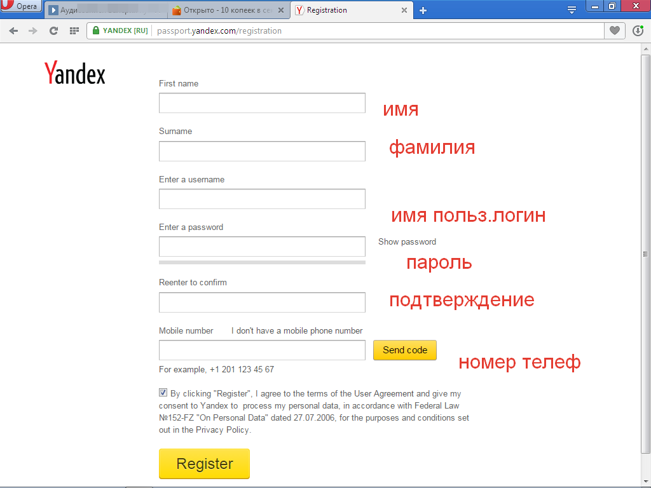Switch to the first tab starting with Ауди
The width and height of the screenshot is (651, 488).
[x=106, y=10]
